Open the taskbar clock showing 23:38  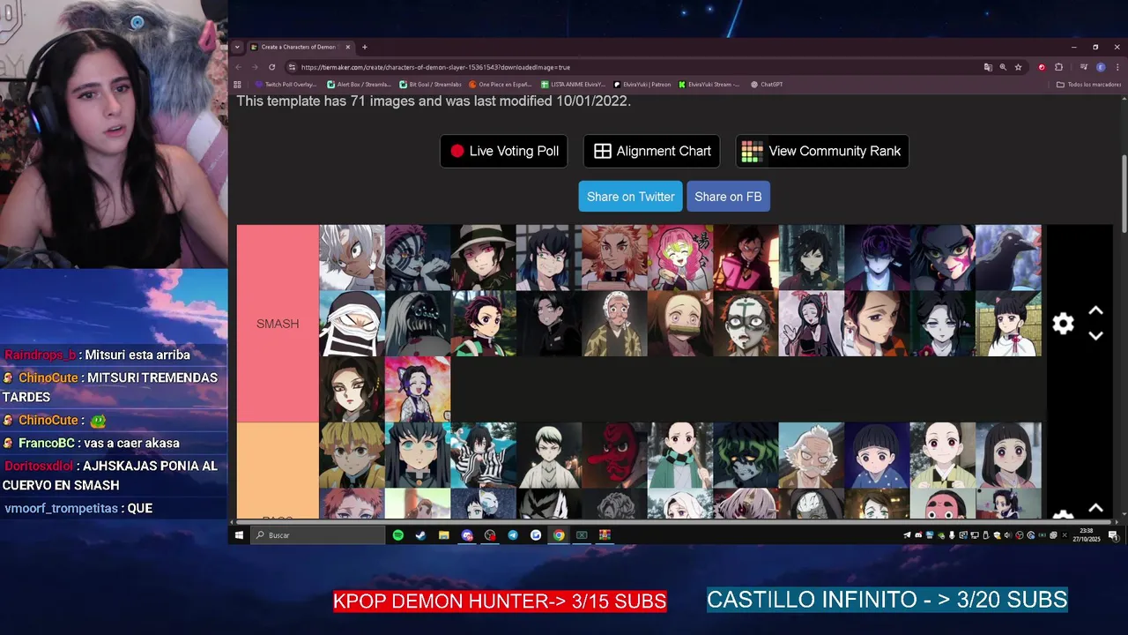coord(1087,535)
